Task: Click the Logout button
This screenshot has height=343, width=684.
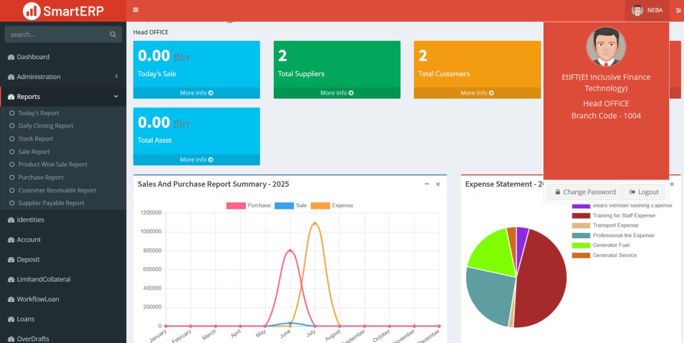Action: point(643,192)
